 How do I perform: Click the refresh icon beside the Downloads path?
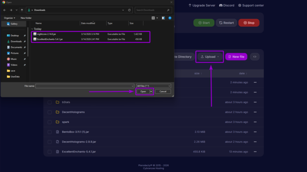[129, 10]
